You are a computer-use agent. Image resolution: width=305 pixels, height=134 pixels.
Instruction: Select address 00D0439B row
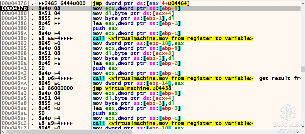15,58
